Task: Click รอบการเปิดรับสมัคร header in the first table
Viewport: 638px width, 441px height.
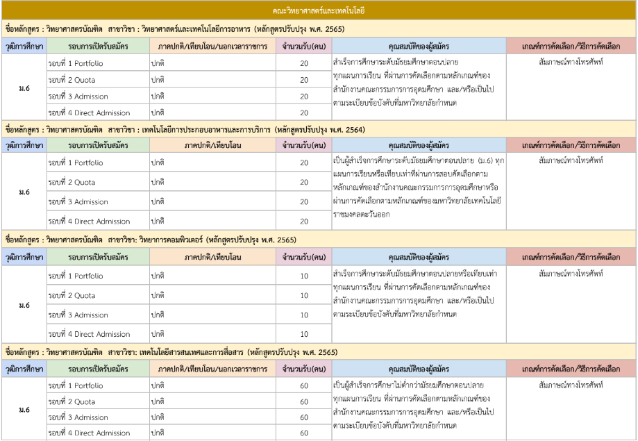Action: (98, 46)
